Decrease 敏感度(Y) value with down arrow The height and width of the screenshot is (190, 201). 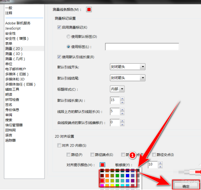(x=160, y=167)
